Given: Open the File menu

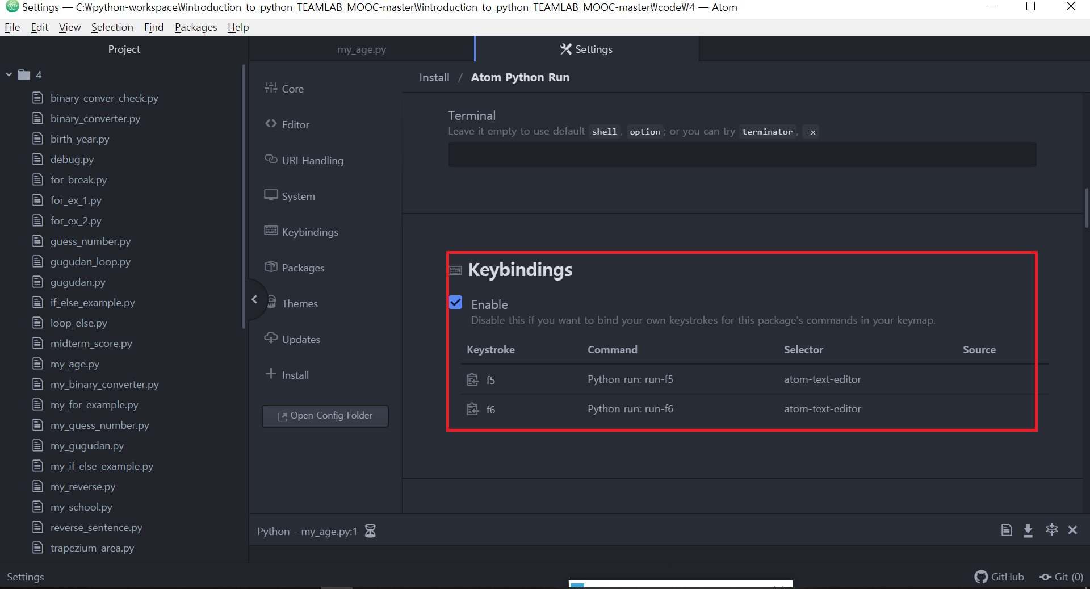Looking at the screenshot, I should pyautogui.click(x=12, y=27).
